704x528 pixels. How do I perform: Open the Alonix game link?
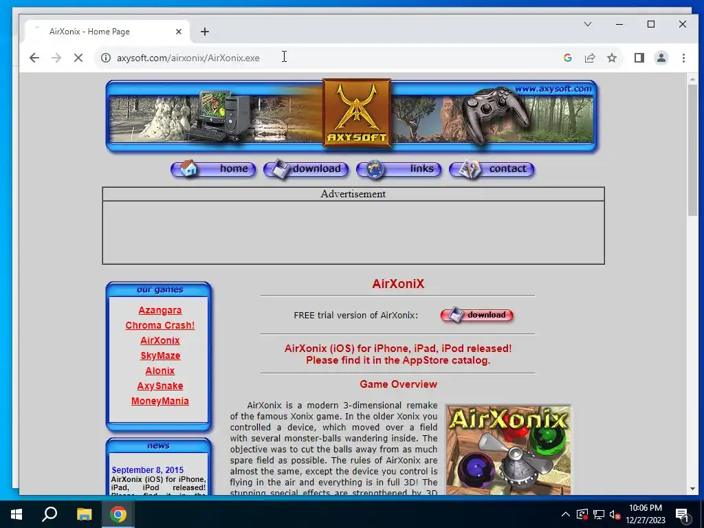[x=159, y=371]
